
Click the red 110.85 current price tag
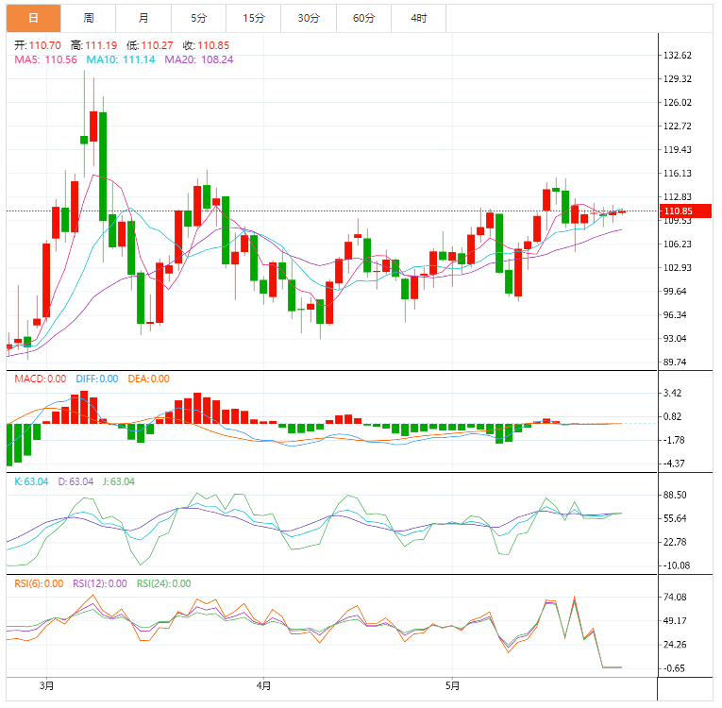tap(679, 211)
